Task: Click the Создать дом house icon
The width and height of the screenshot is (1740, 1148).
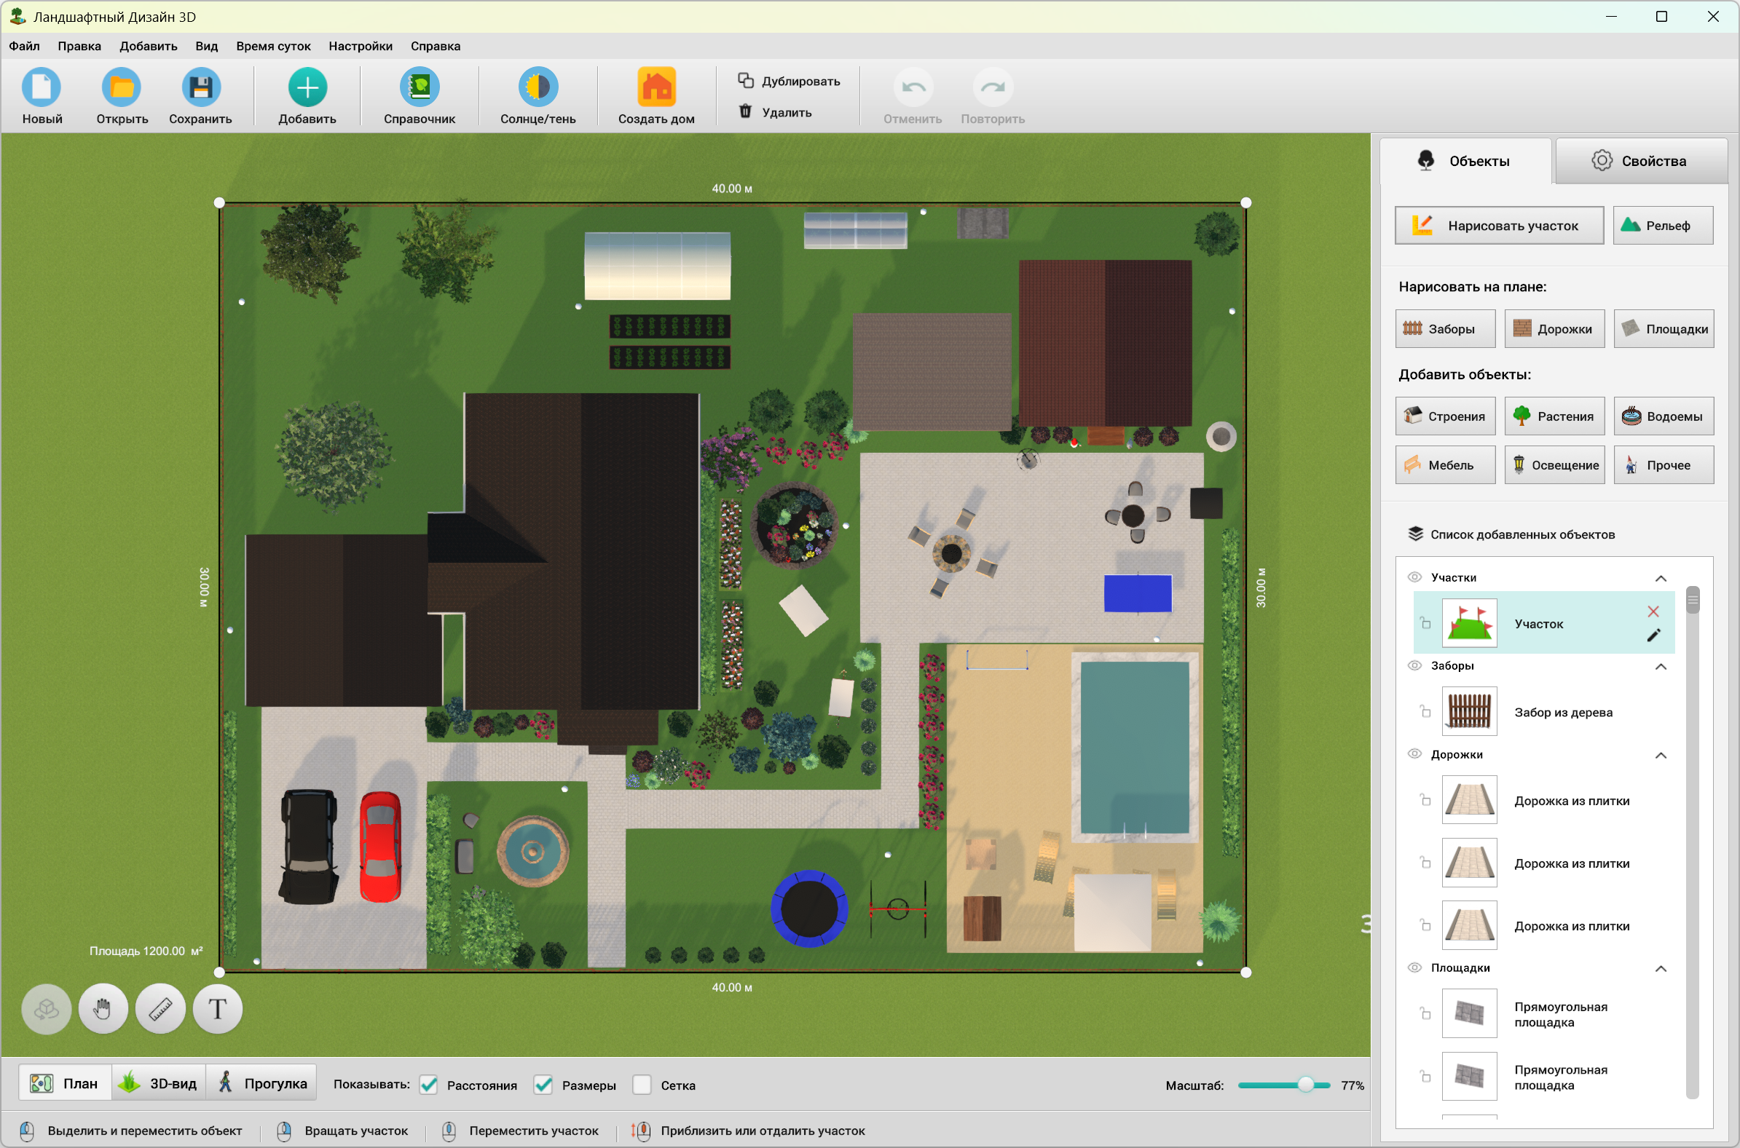Action: [656, 87]
